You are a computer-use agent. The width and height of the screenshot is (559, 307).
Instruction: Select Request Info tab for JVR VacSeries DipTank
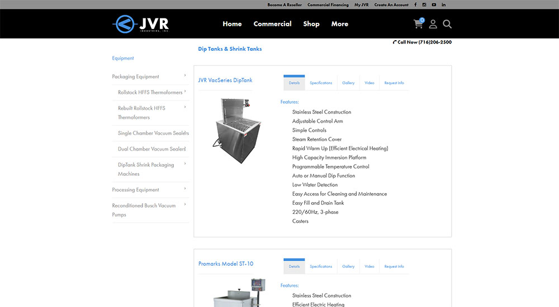[x=394, y=83]
